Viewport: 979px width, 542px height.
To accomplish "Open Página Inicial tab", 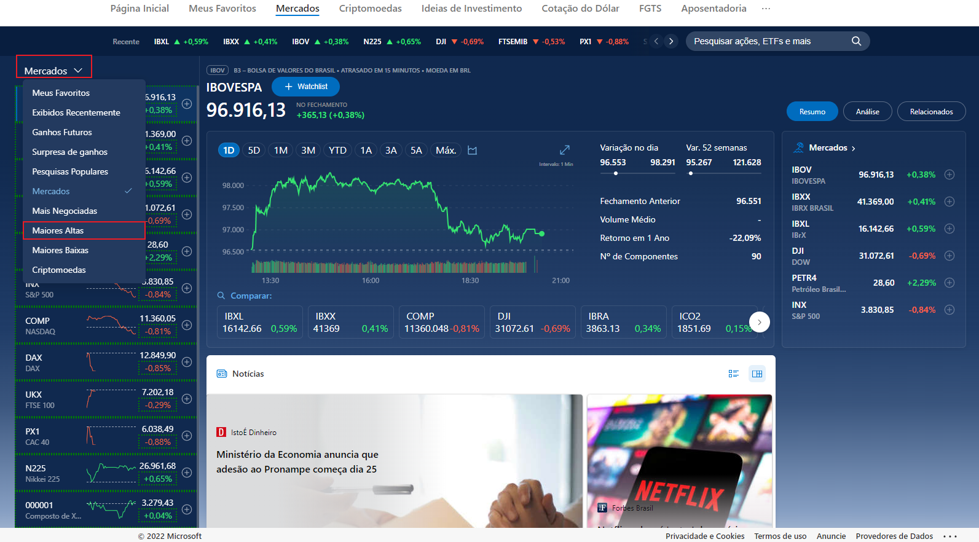I will [x=140, y=9].
